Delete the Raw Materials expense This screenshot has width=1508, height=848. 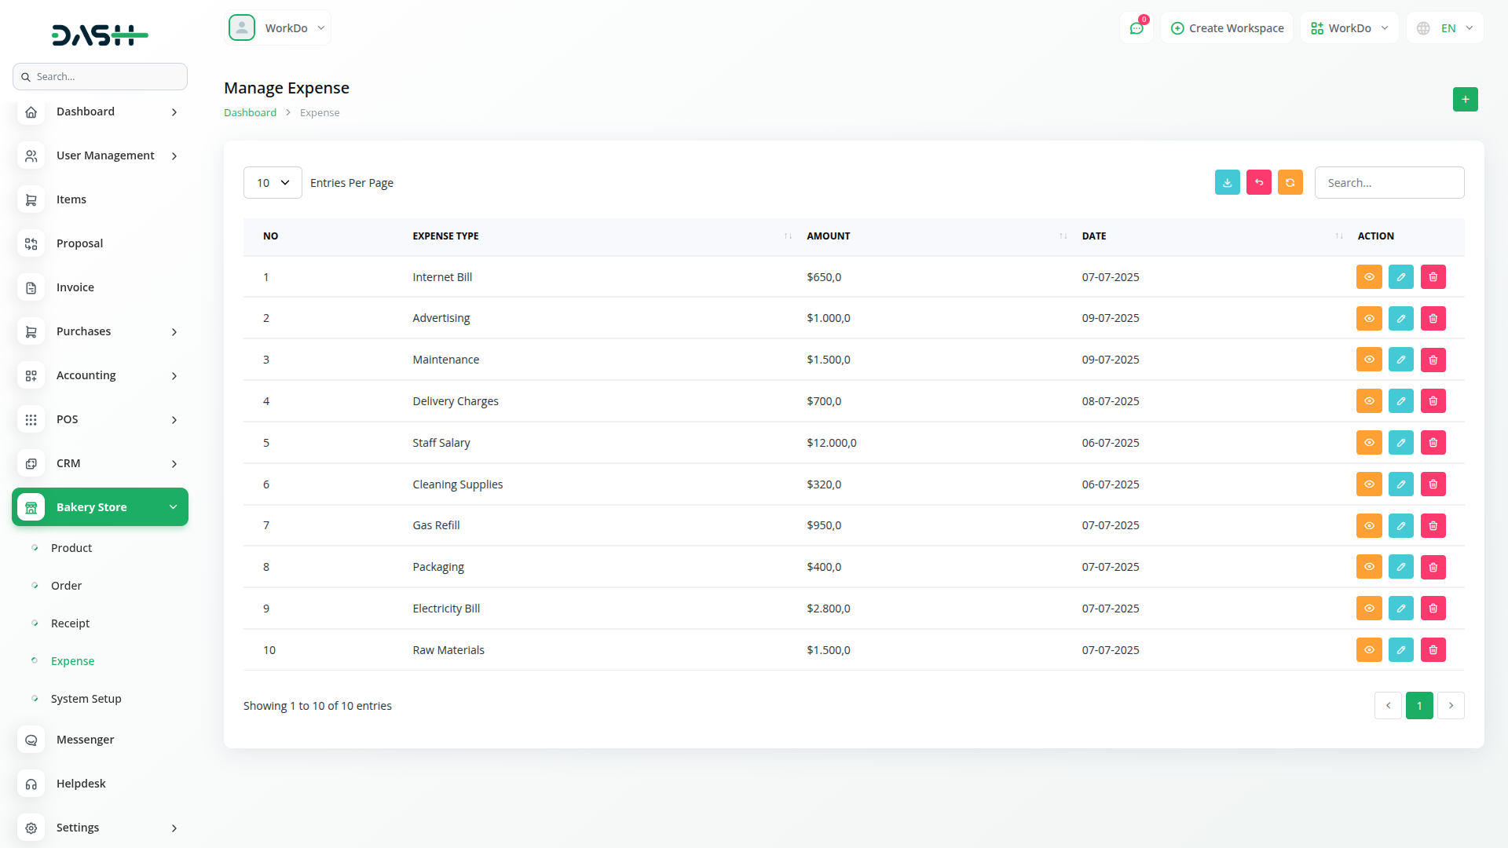click(x=1433, y=650)
